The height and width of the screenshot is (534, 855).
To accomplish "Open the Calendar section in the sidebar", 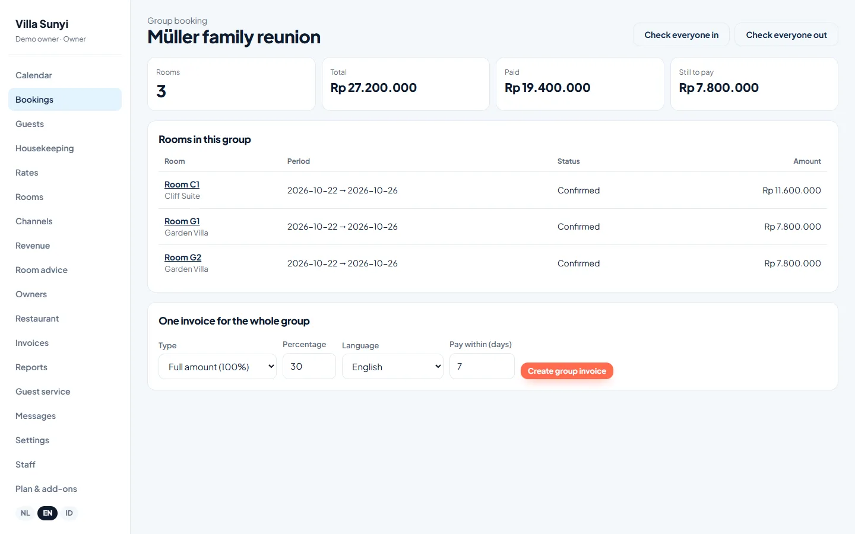I will coord(65,75).
